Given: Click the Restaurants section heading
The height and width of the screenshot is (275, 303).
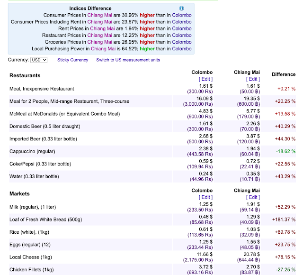Looking at the screenshot, I should pyautogui.click(x=25, y=75).
